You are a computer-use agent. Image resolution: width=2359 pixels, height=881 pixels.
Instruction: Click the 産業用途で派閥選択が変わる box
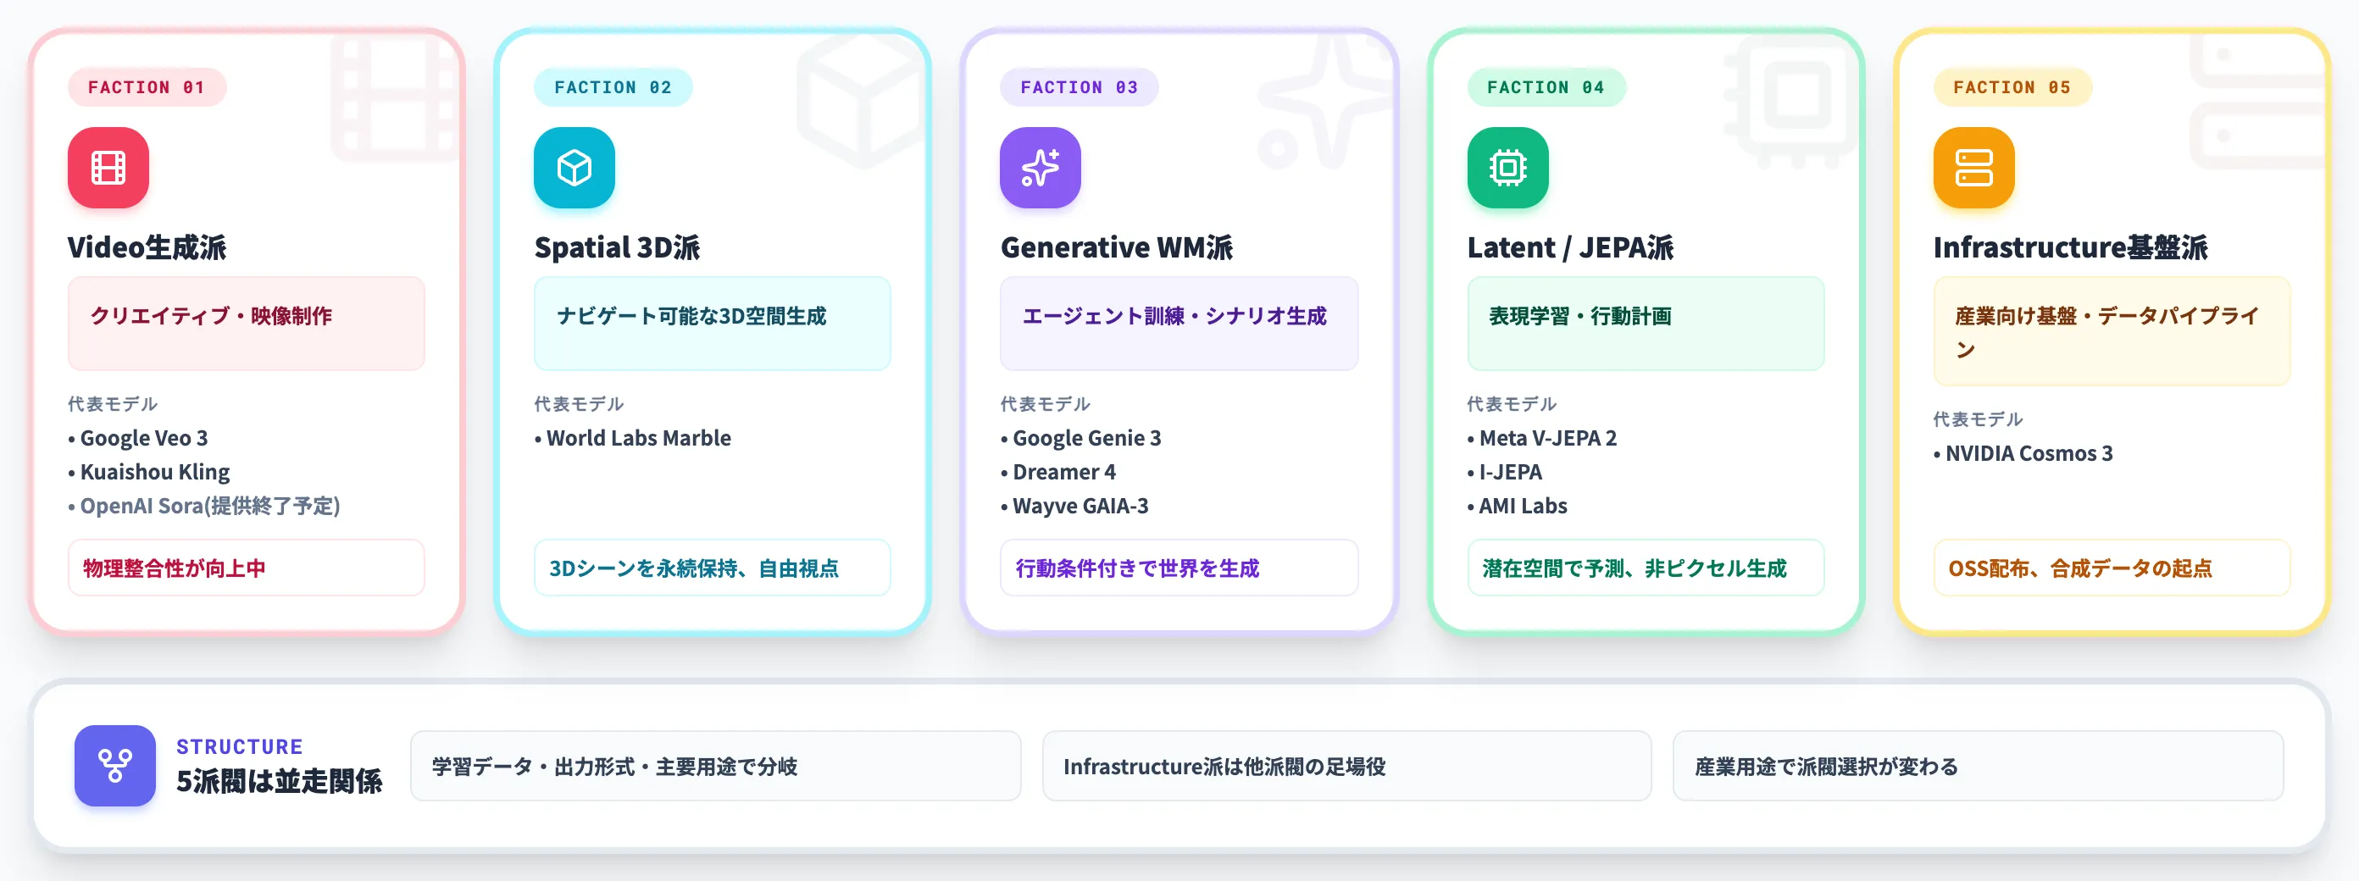click(1978, 766)
